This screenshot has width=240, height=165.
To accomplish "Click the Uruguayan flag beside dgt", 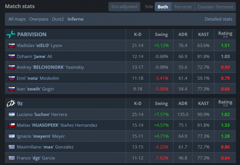I will [x=12, y=158].
